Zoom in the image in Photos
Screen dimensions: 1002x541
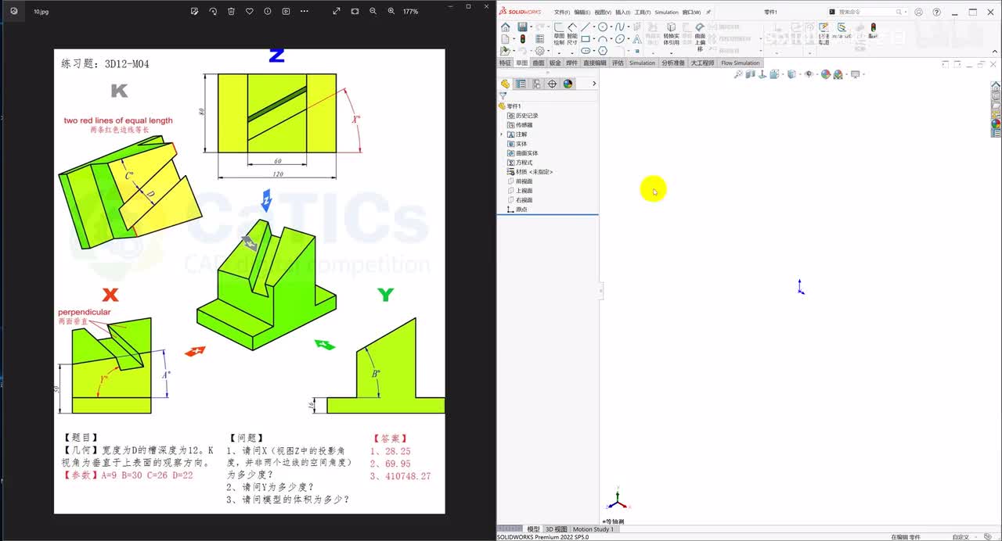pos(391,11)
